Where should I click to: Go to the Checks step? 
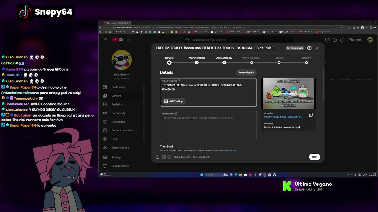coord(279,60)
